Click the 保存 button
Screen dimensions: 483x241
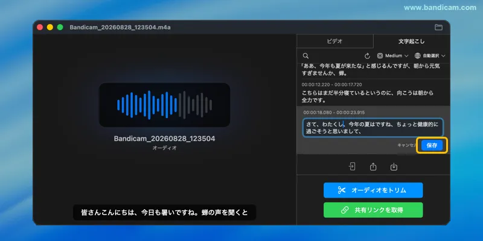point(432,145)
